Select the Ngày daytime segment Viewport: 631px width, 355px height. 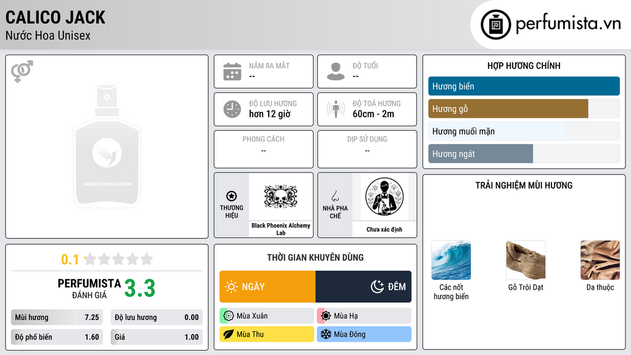click(x=267, y=287)
